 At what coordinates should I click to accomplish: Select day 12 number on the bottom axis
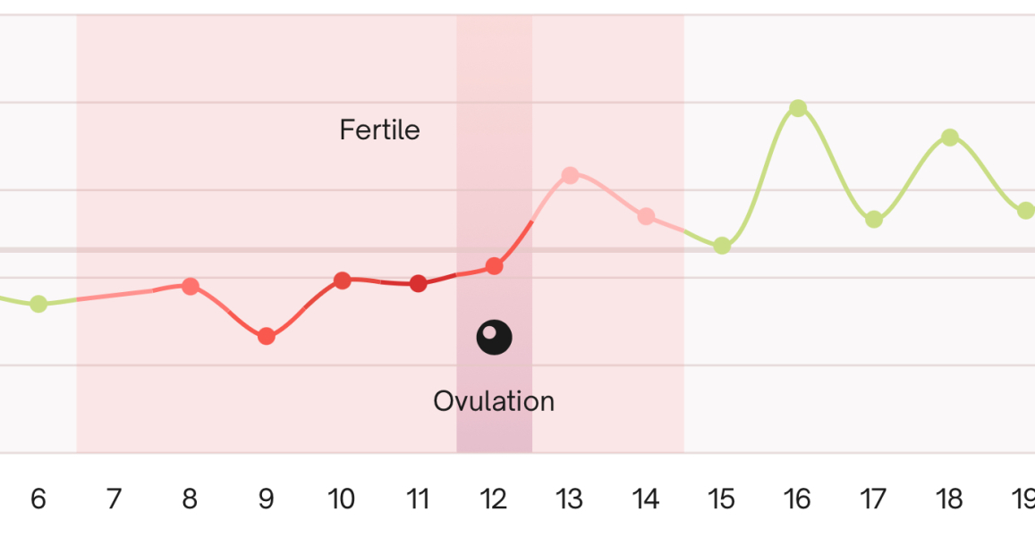coord(494,499)
